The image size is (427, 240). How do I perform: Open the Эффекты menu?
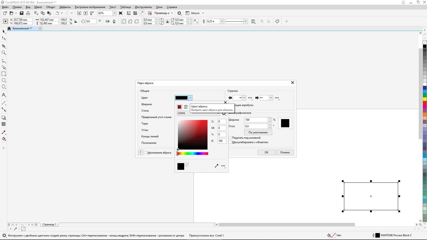pyautogui.click(x=65, y=7)
